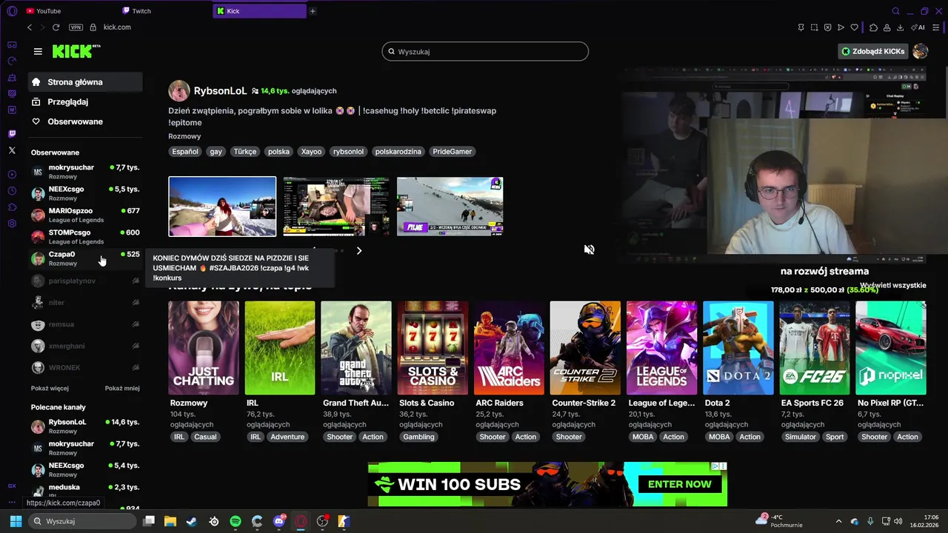This screenshot has height=533, width=948.
Task: Open the Kick user profile avatar
Action: tap(920, 51)
